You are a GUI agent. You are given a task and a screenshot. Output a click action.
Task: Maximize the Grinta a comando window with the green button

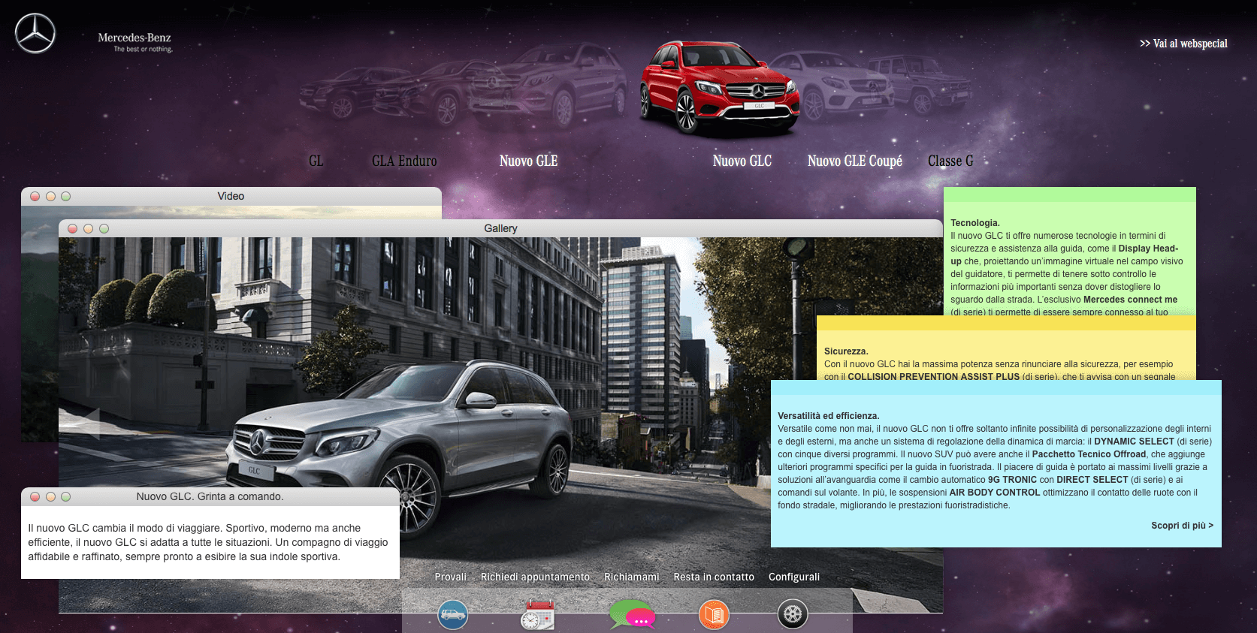point(66,497)
